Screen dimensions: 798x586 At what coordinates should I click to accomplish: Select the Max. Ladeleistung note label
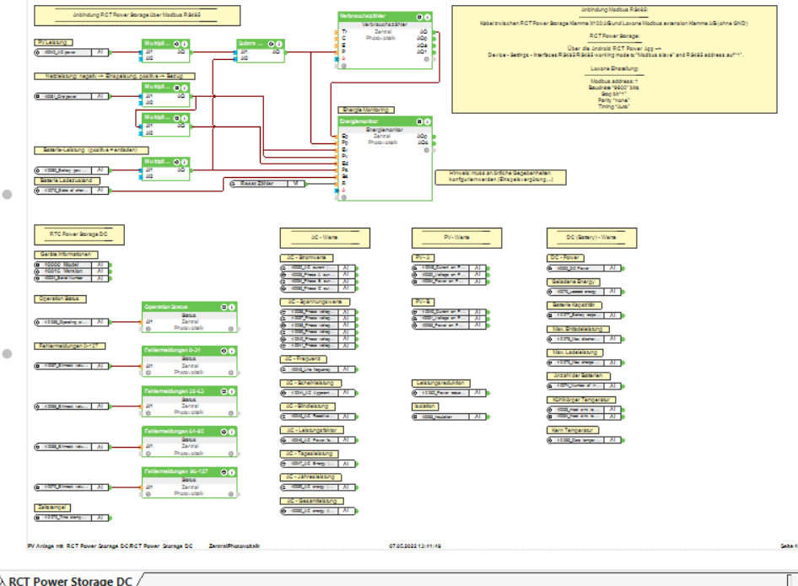(575, 352)
